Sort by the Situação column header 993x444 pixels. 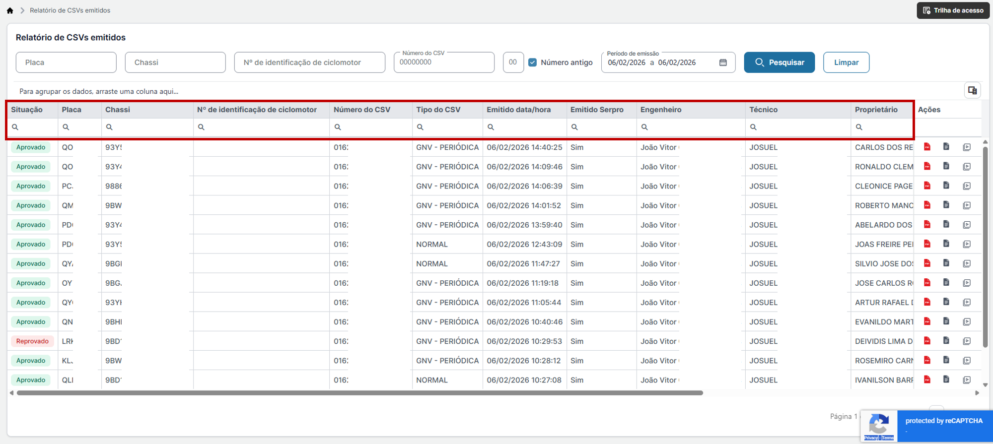(27, 110)
